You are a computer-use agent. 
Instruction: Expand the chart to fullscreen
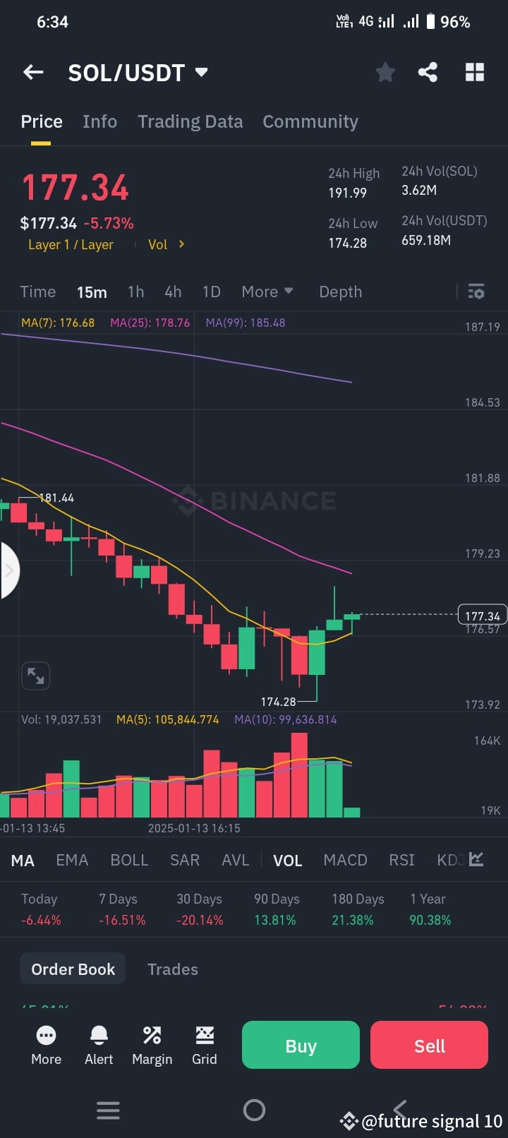click(35, 676)
